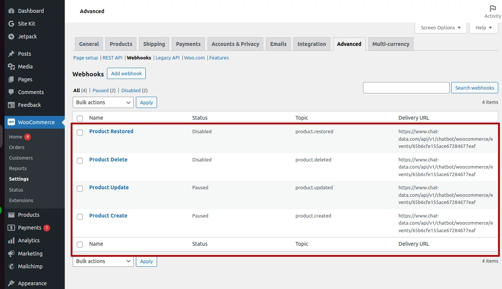This screenshot has width=502, height=289.
Task: Click the Jetpack lightning icon
Action: point(11,37)
